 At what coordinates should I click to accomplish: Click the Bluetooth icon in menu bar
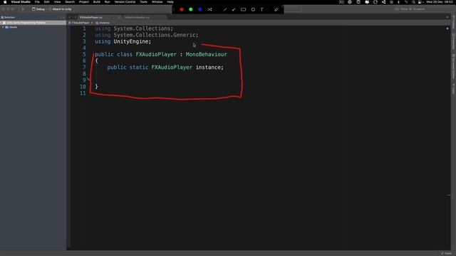[x=398, y=2]
